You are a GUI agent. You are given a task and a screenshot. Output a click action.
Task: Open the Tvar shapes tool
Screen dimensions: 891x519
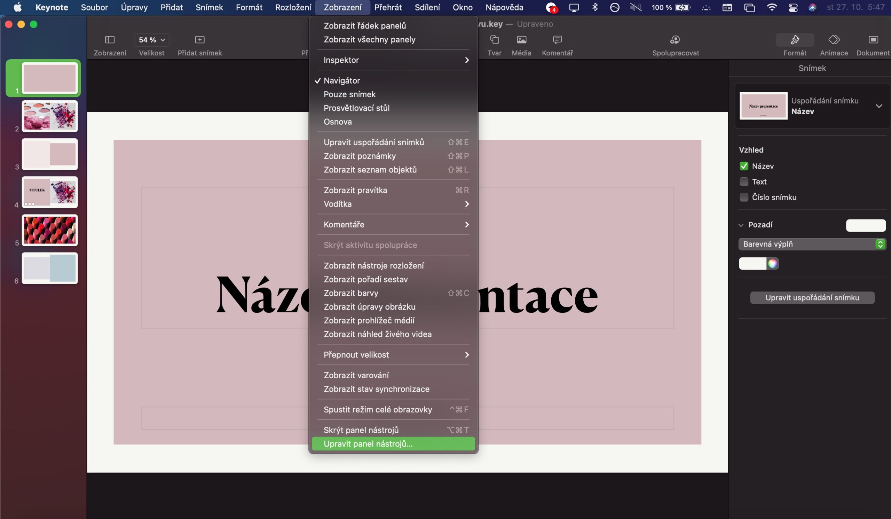click(x=494, y=40)
